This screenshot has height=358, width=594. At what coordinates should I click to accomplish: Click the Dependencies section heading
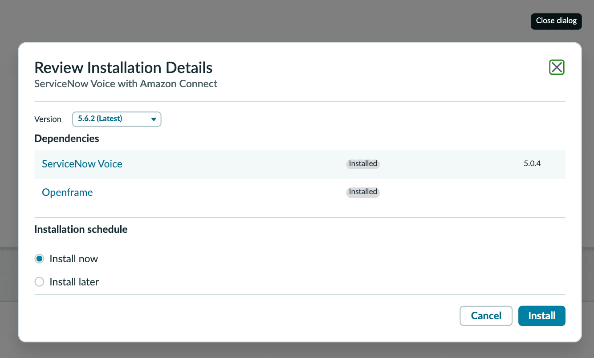coord(67,138)
